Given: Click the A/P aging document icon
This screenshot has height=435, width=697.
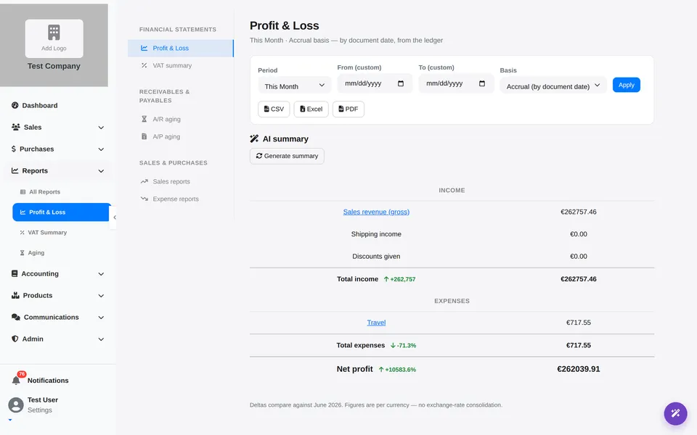Looking at the screenshot, I should [x=144, y=136].
